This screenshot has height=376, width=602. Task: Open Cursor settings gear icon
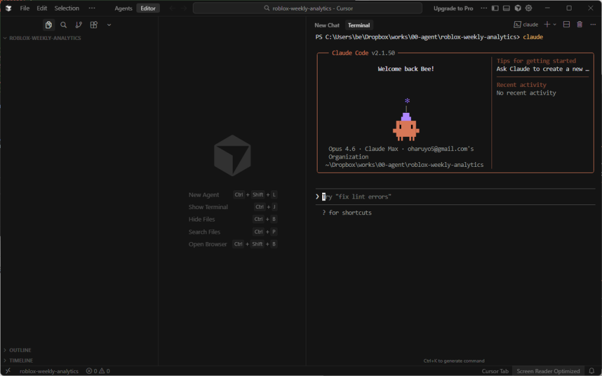529,8
